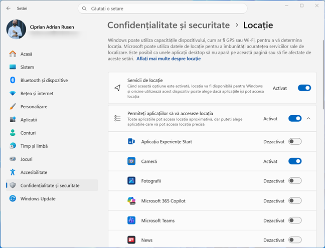Select Windows Update in sidebar
This screenshot has height=248, width=325.
(52, 198)
